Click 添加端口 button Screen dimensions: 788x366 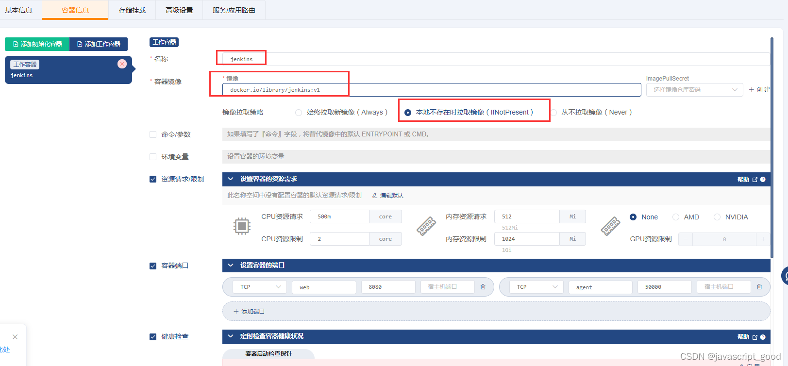pos(496,311)
